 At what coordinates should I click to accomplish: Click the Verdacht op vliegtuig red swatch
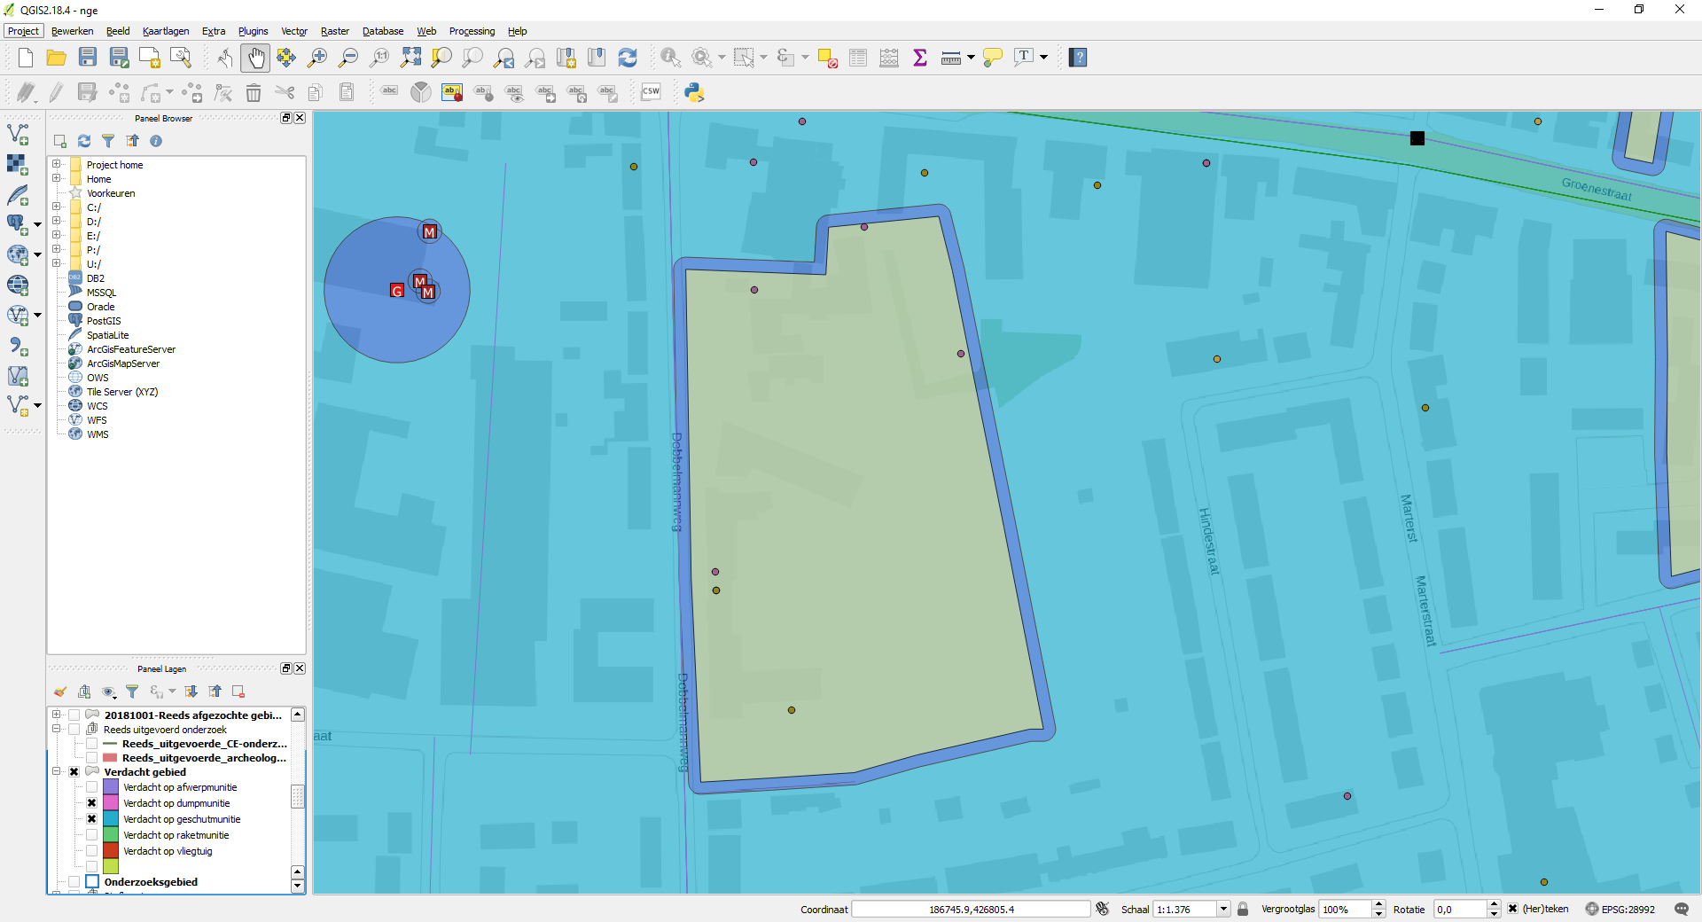(x=111, y=851)
